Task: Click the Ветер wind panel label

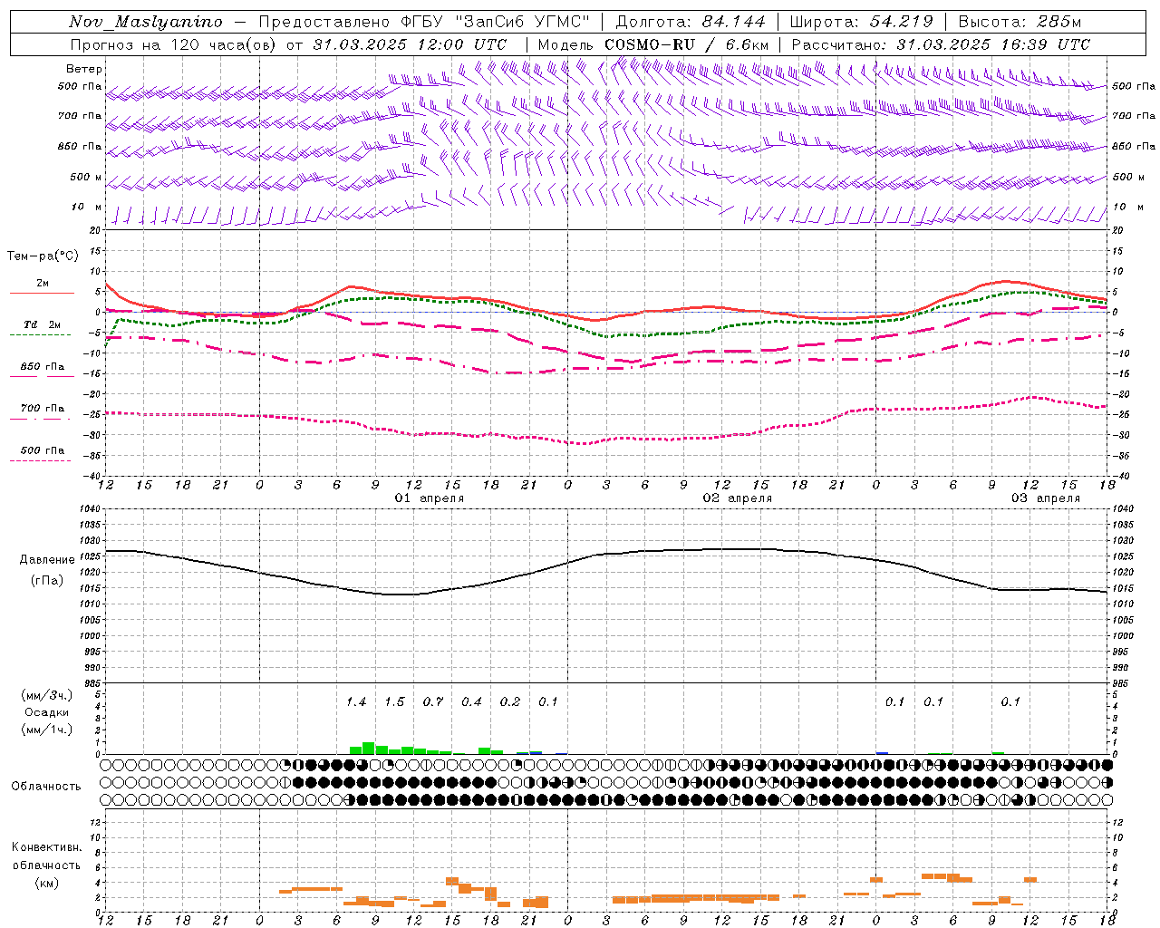Action: [84, 69]
